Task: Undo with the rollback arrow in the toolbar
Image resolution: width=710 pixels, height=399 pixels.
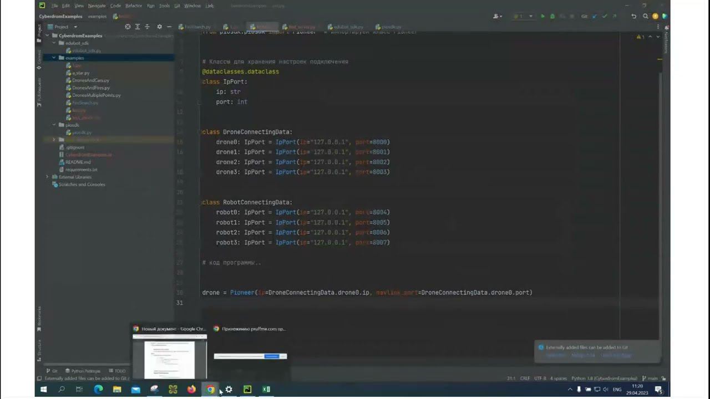Action: click(x=634, y=17)
